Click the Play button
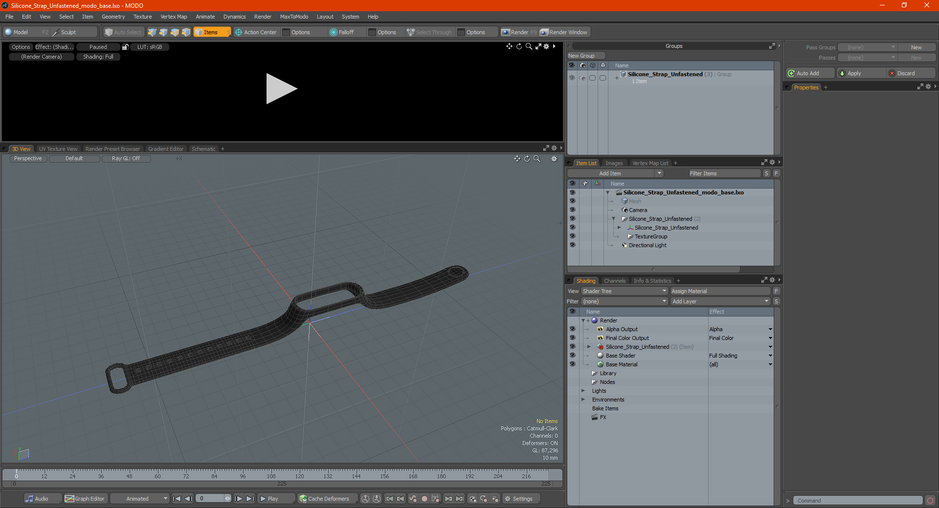This screenshot has width=939, height=508. point(275,499)
